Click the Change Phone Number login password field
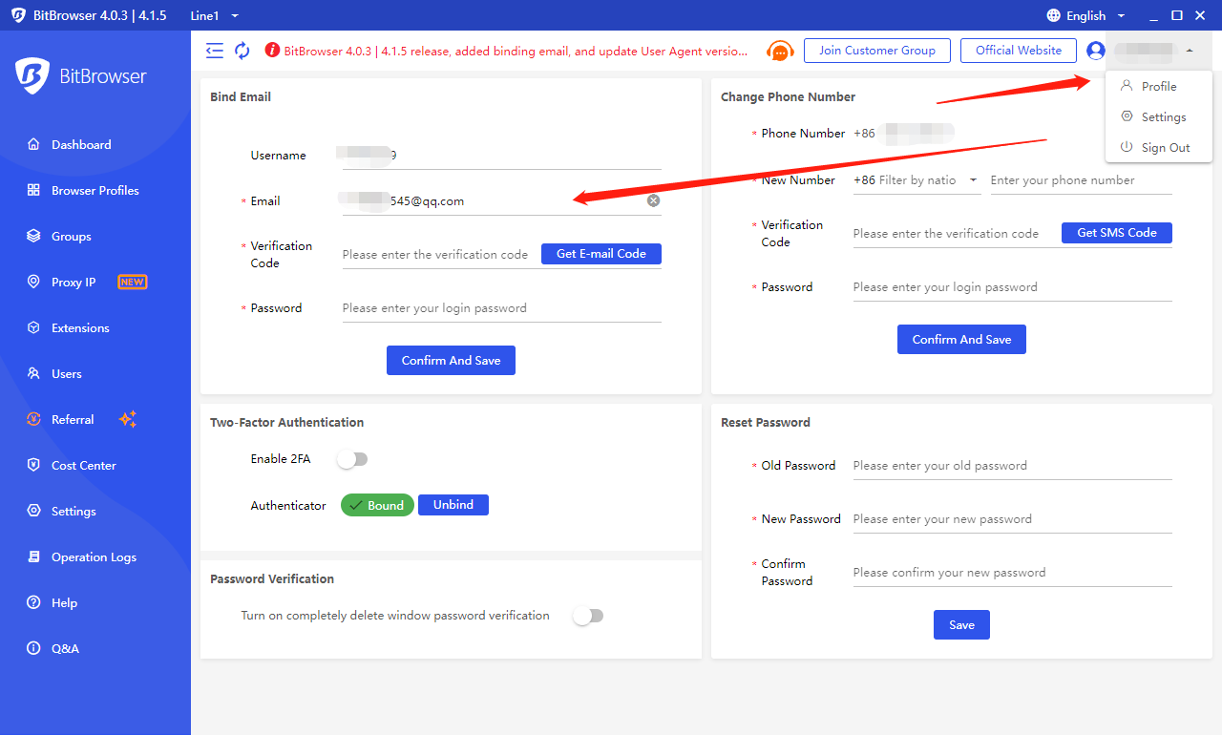 point(1012,287)
